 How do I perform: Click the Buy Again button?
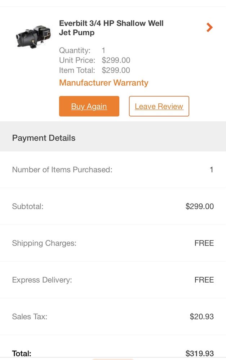tap(89, 106)
